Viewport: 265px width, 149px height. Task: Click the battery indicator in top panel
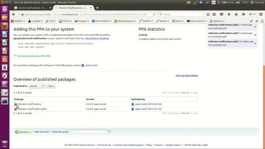point(227,2)
